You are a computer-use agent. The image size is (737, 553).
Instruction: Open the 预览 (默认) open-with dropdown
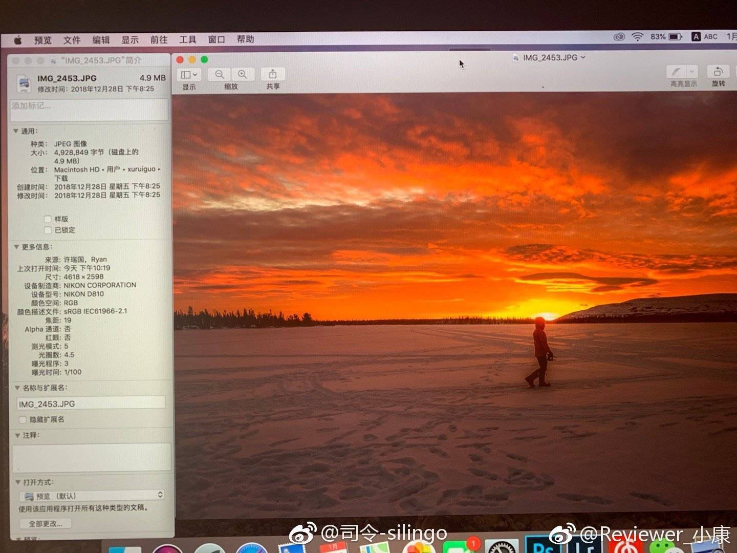tap(93, 496)
